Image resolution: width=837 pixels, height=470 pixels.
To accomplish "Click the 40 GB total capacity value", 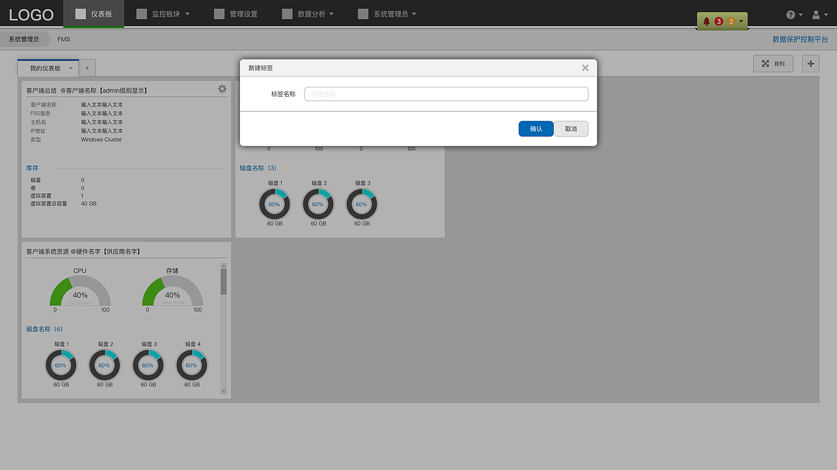I will point(89,204).
